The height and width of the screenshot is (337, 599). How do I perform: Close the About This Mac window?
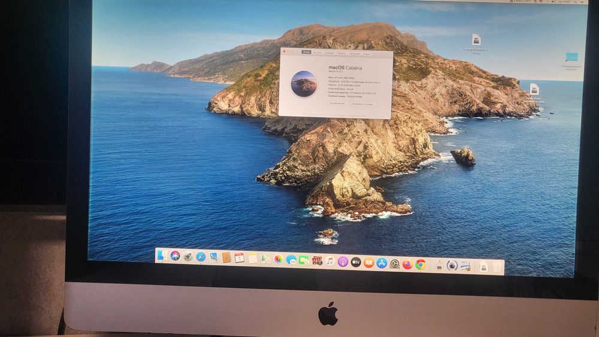click(284, 51)
